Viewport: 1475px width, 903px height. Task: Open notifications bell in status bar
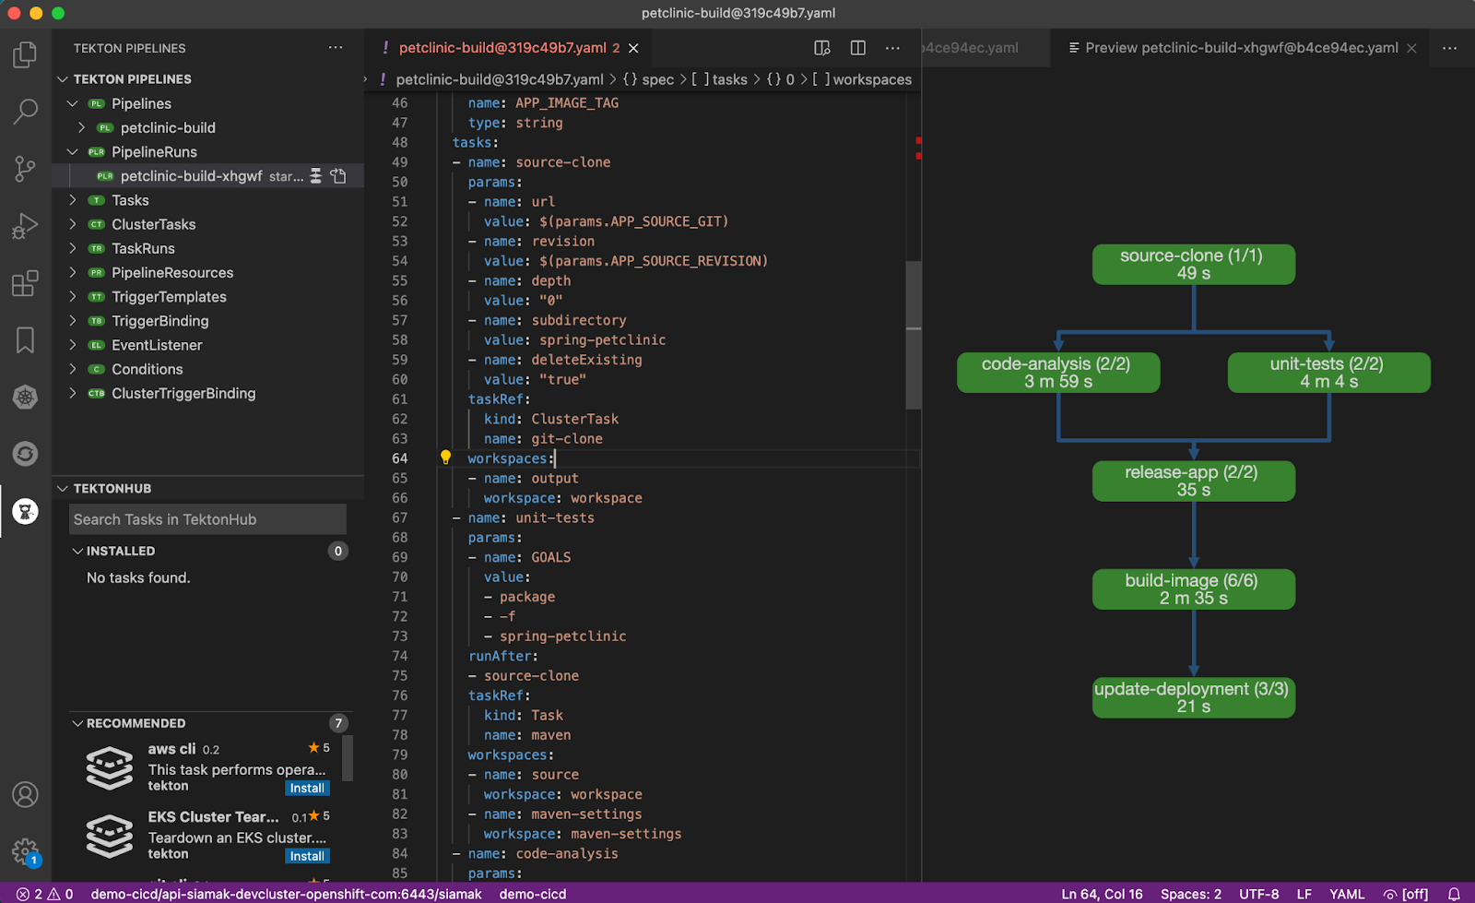tap(1454, 894)
